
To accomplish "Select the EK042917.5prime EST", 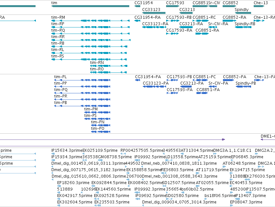I will click(x=58, y=199).
